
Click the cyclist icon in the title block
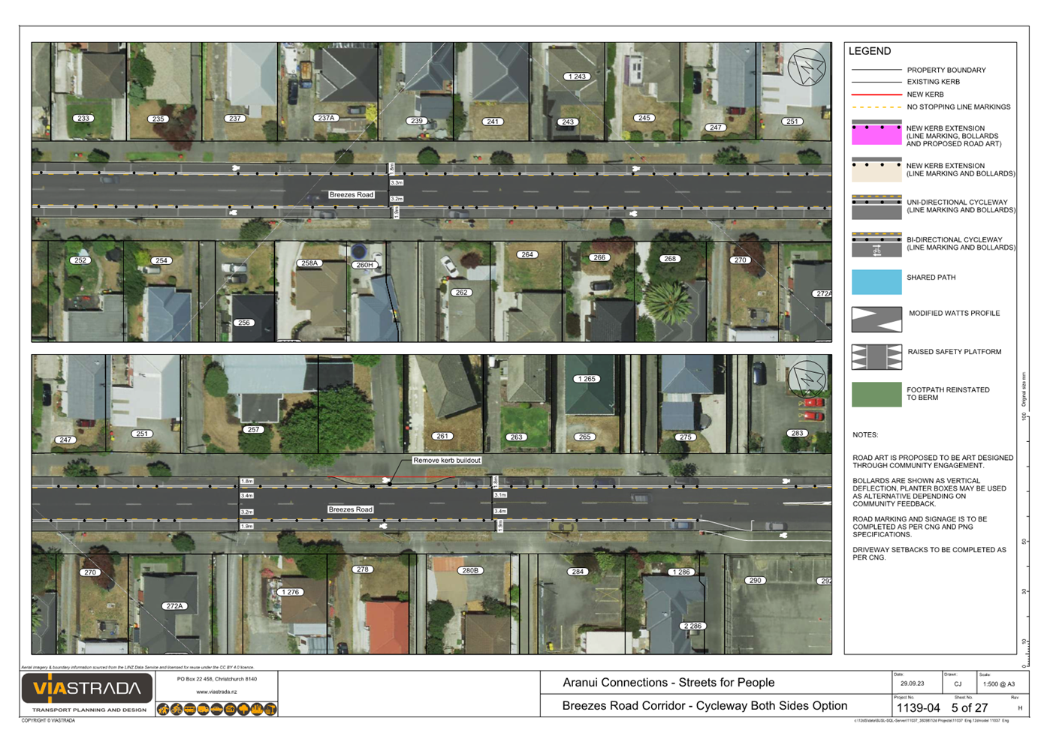coord(177,709)
